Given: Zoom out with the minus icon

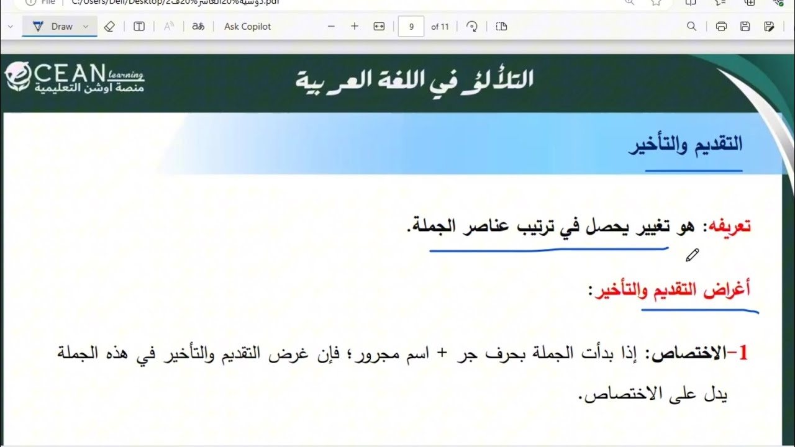Looking at the screenshot, I should [331, 26].
